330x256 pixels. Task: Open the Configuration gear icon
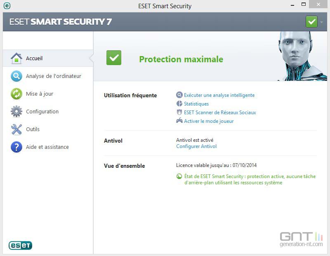pyautogui.click(x=16, y=111)
